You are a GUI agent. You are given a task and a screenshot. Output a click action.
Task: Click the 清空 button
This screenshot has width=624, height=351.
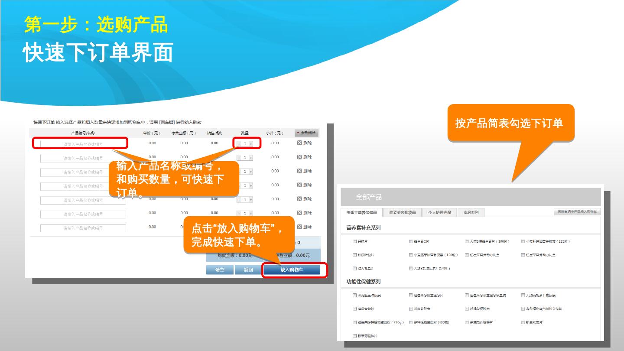pos(220,270)
